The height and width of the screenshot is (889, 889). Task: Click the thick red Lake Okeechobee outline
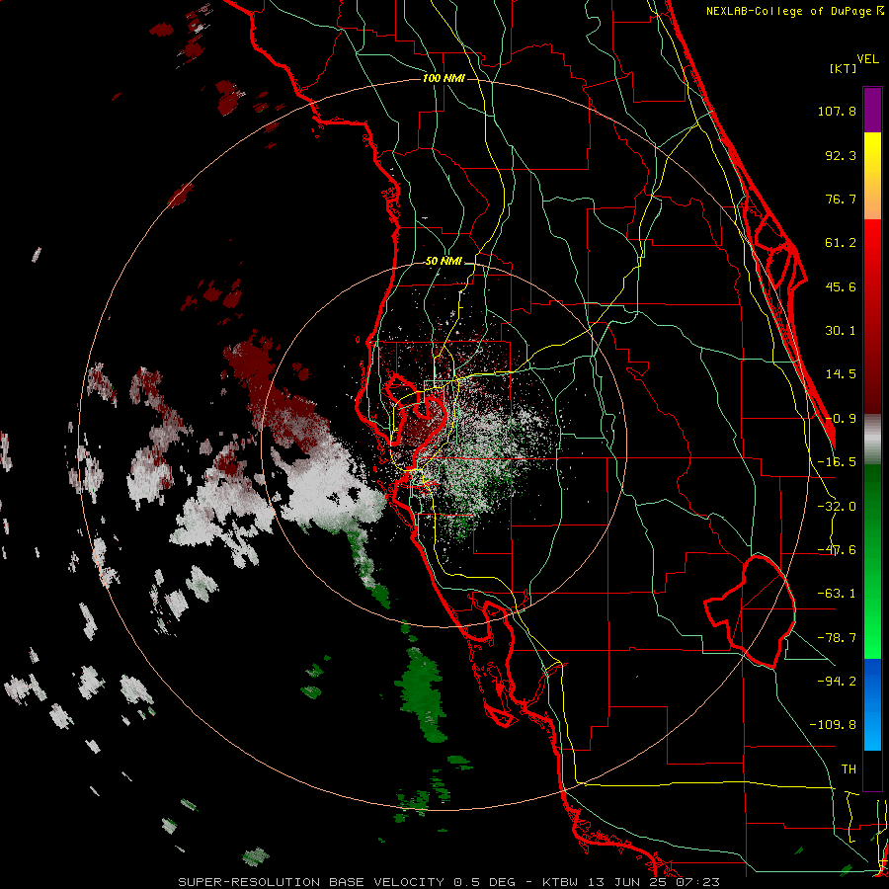coord(750,611)
